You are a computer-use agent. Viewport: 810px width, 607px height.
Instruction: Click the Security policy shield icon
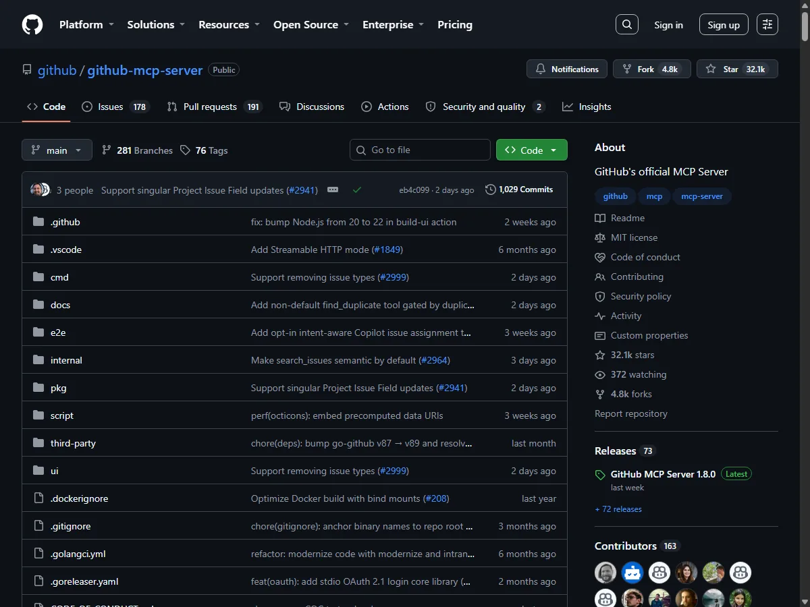click(600, 296)
